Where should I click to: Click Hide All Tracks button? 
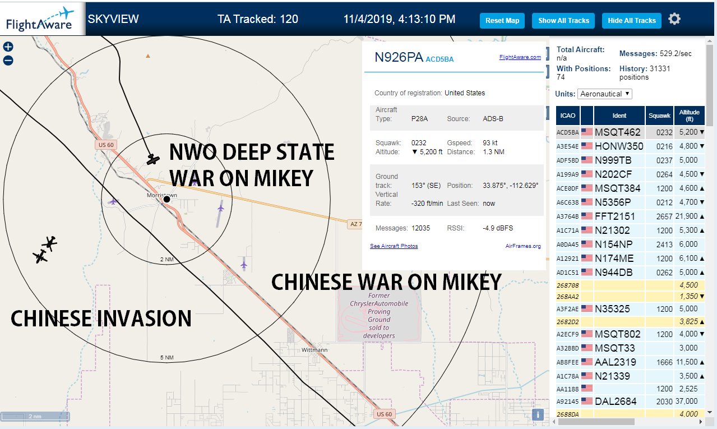tap(632, 21)
